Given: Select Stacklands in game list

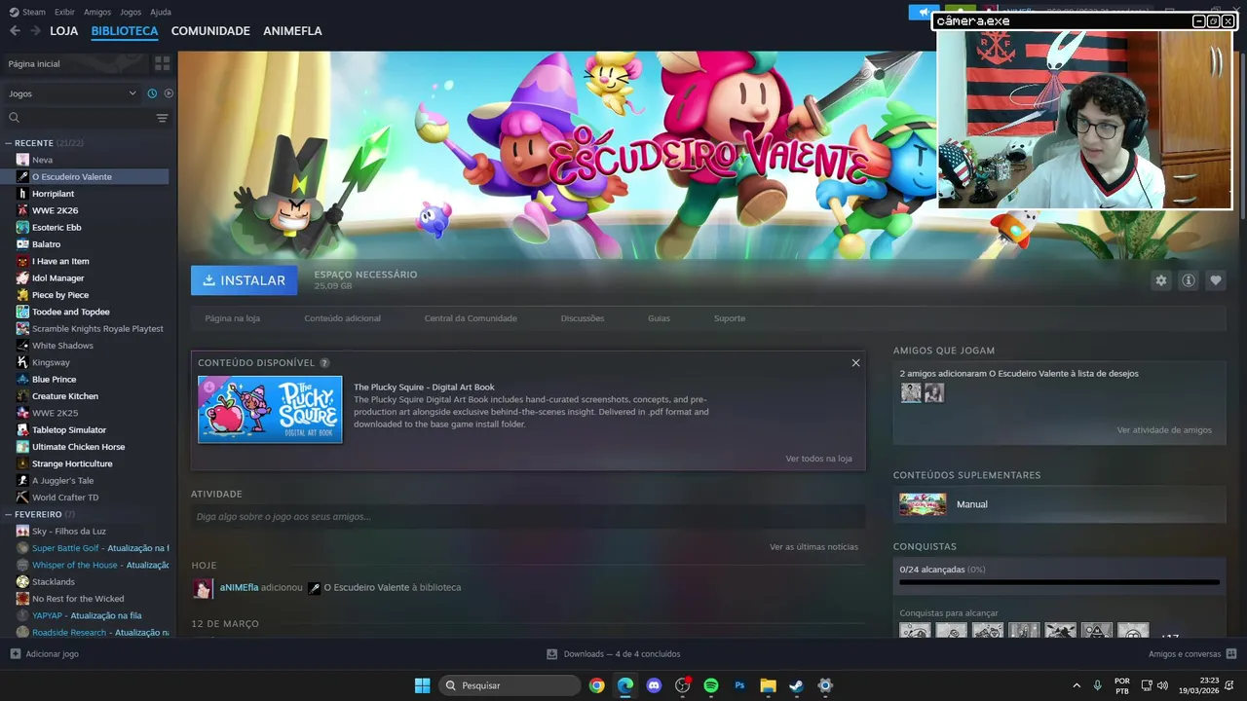Looking at the screenshot, I should 53,582.
